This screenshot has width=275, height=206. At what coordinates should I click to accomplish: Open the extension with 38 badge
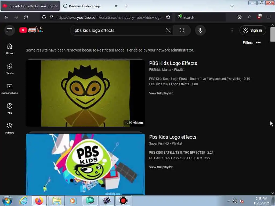259,17
